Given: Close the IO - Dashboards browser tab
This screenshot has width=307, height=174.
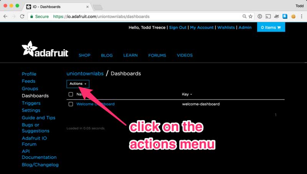Looking at the screenshot, I should tap(87, 7).
